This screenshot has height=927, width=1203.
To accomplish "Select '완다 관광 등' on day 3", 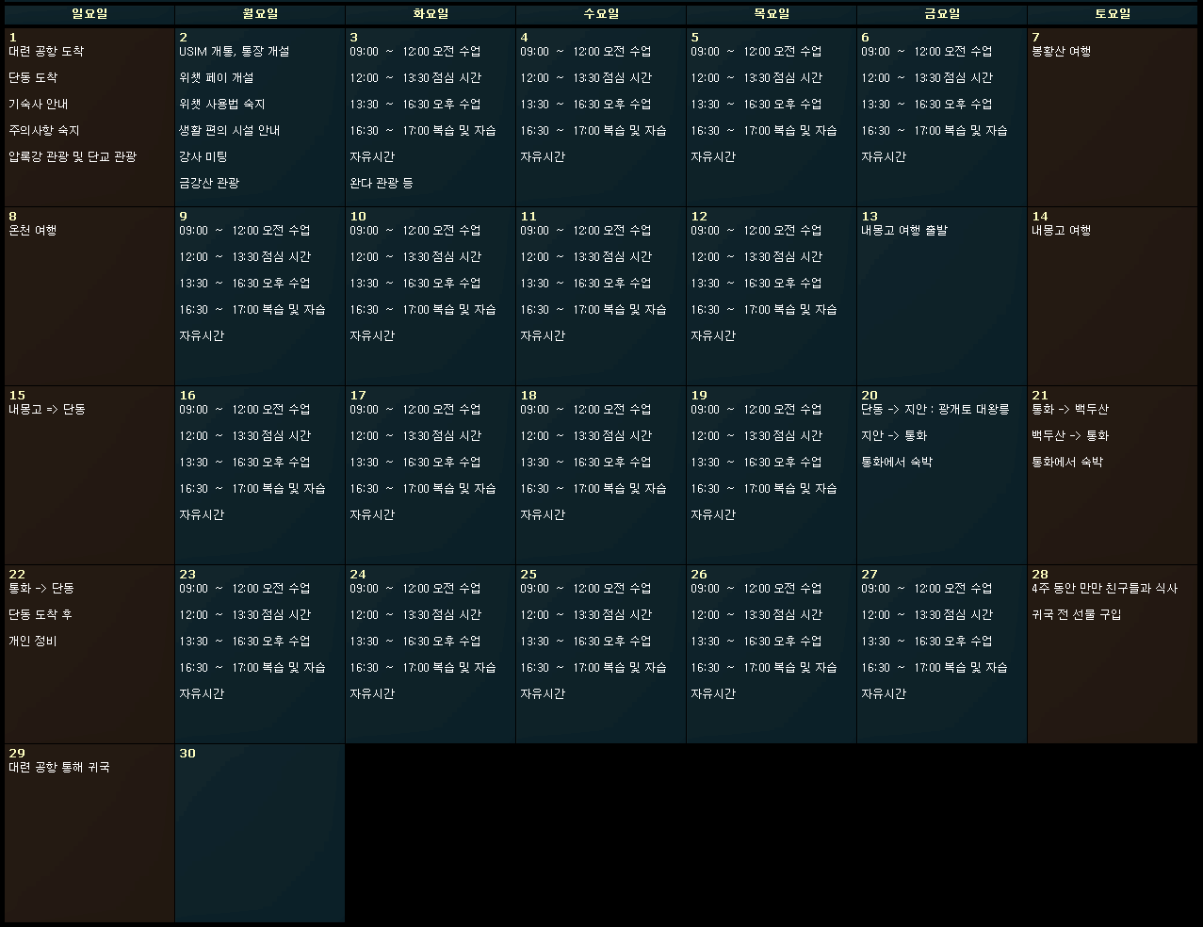I will [x=382, y=184].
